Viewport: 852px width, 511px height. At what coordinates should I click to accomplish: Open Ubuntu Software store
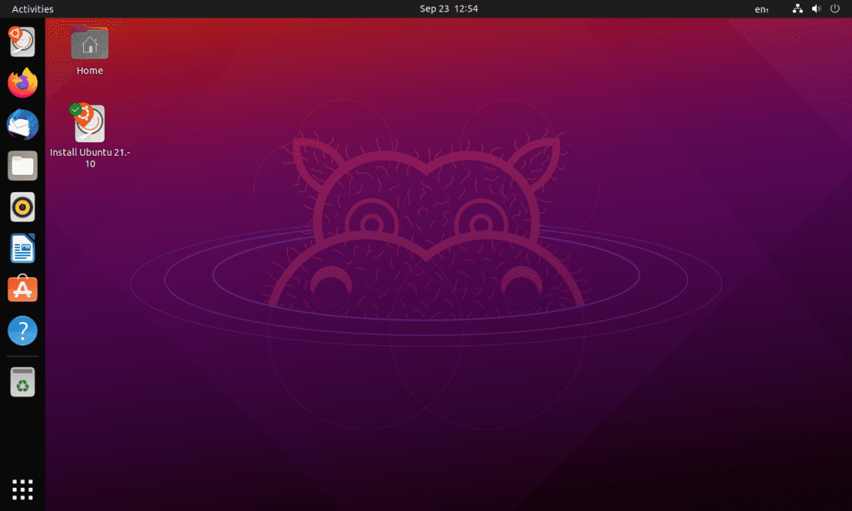(x=22, y=289)
